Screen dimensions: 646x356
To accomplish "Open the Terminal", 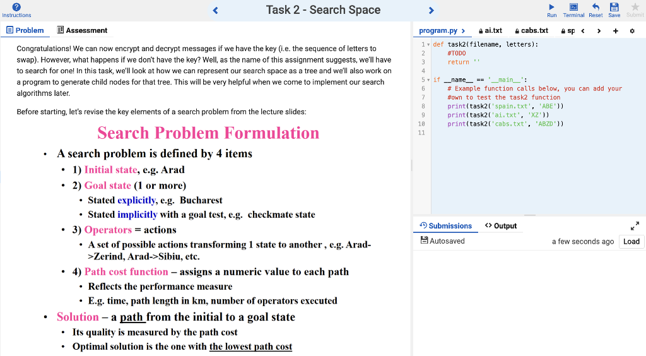I will [x=573, y=10].
